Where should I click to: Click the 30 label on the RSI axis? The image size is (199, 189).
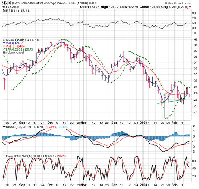point(194,28)
